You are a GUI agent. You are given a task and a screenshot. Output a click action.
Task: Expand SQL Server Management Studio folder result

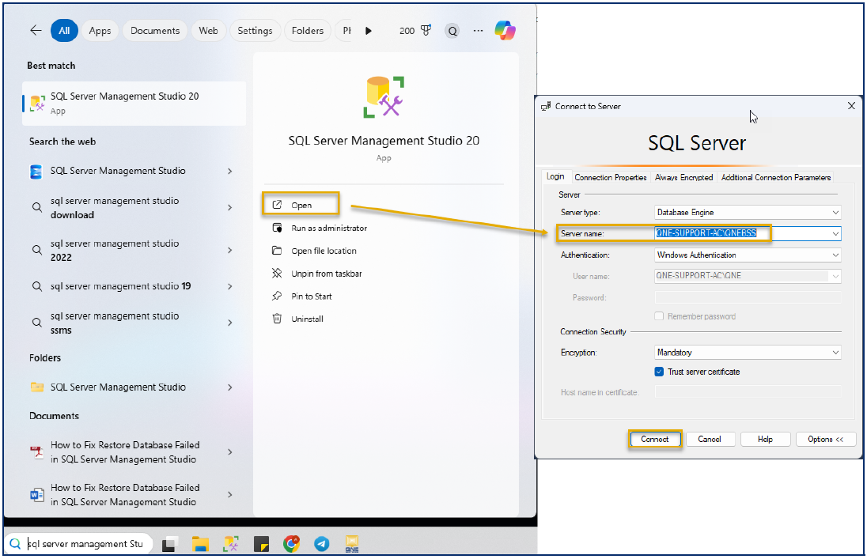(230, 387)
